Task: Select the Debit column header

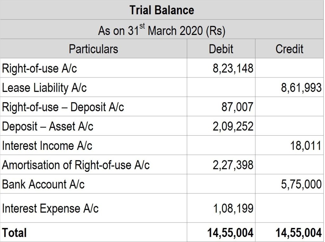Action: click(221, 49)
